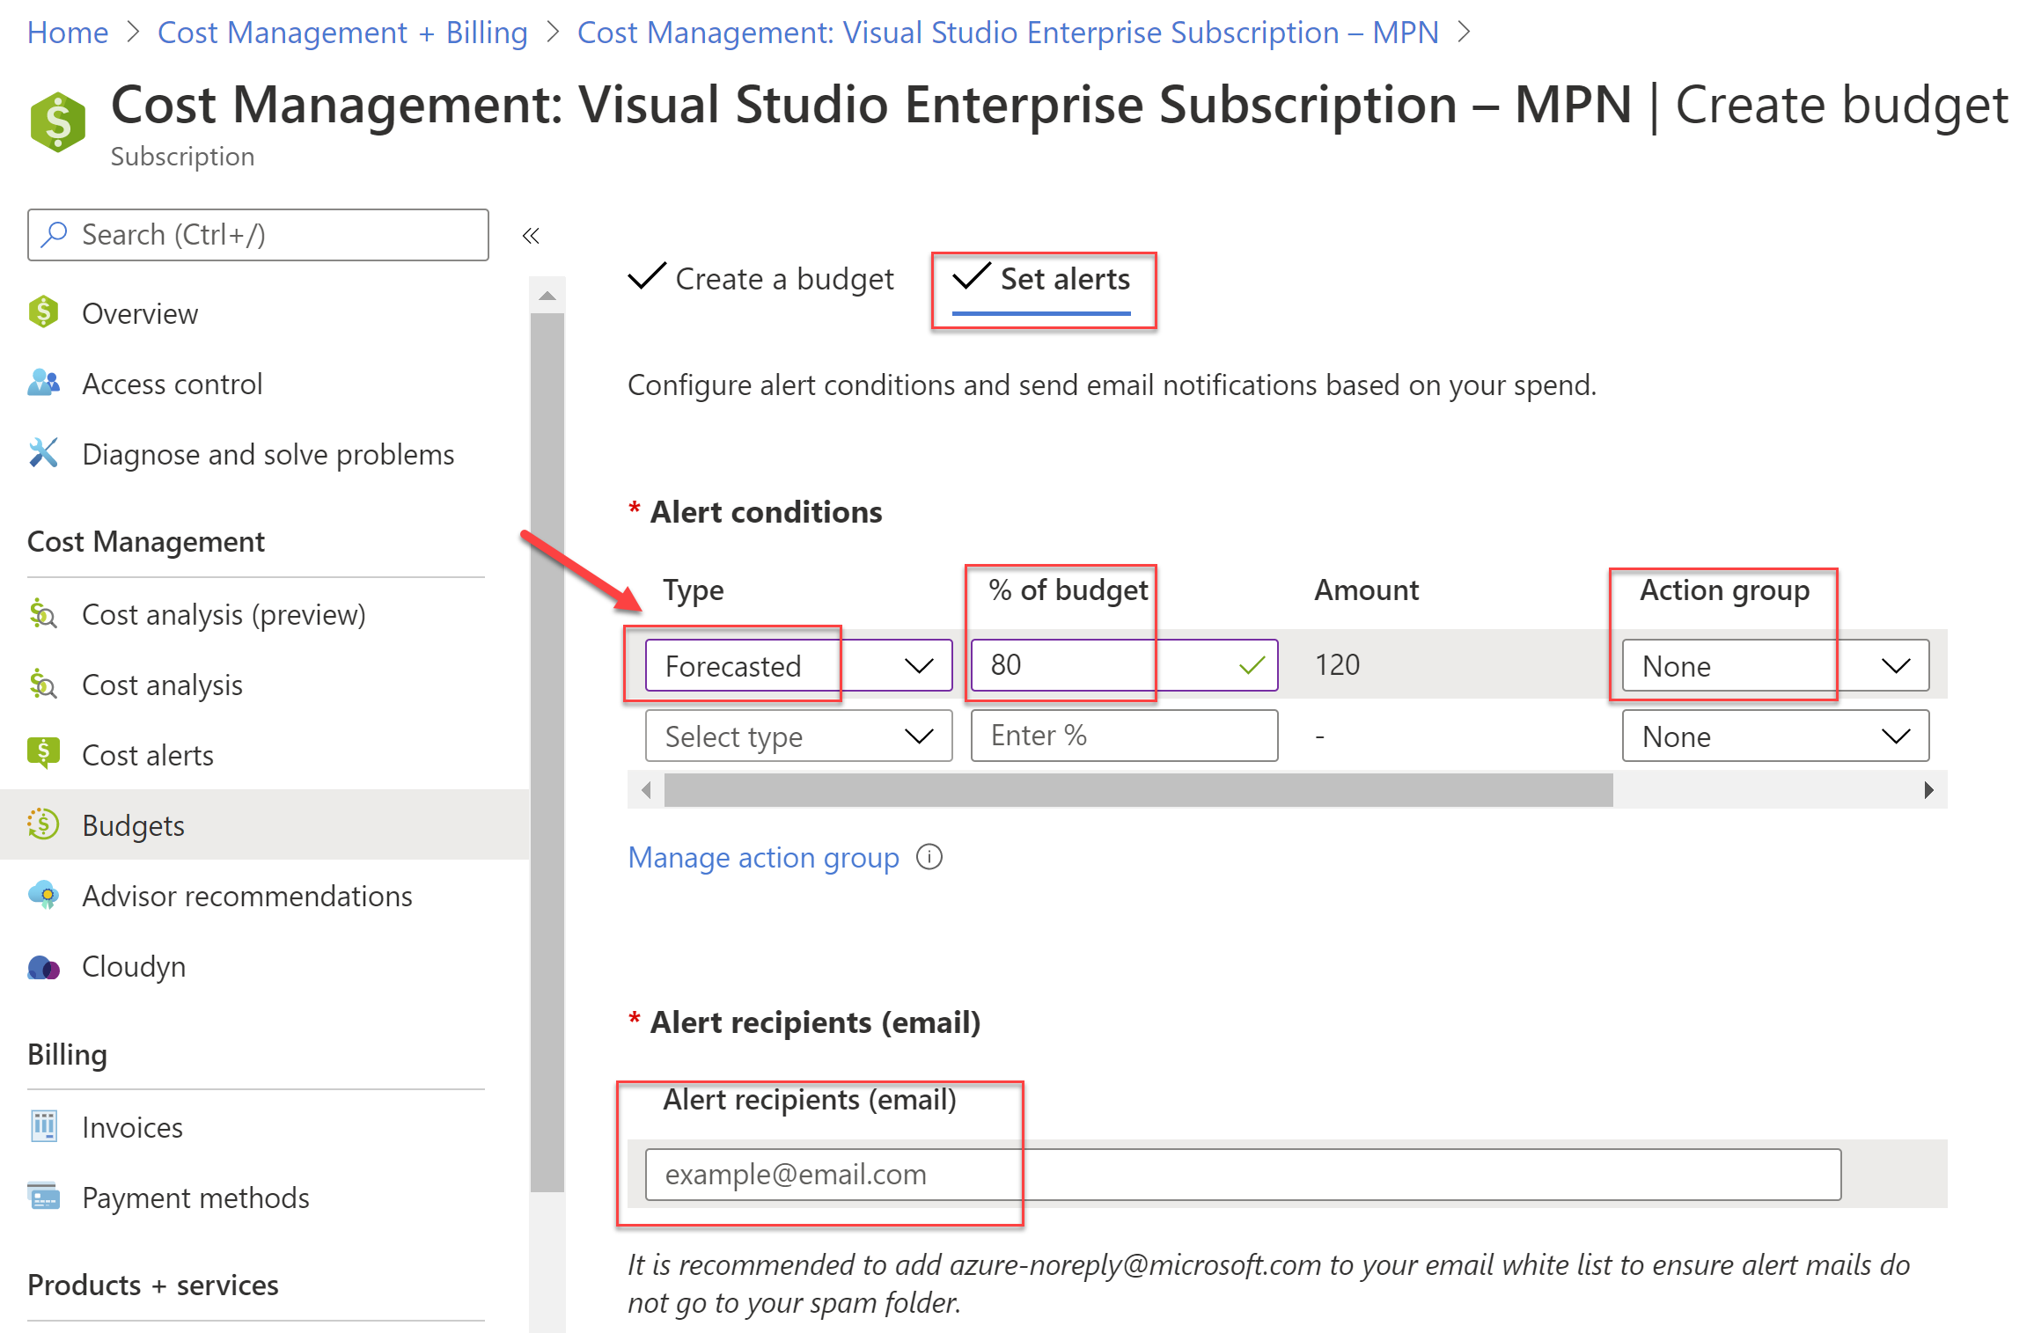The height and width of the screenshot is (1333, 2034).
Task: Click the % of budget field with 80
Action: (x=1124, y=665)
